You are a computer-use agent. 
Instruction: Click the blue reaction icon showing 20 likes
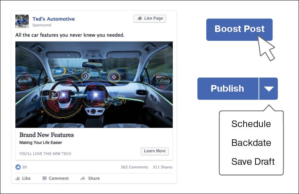pos(18,167)
